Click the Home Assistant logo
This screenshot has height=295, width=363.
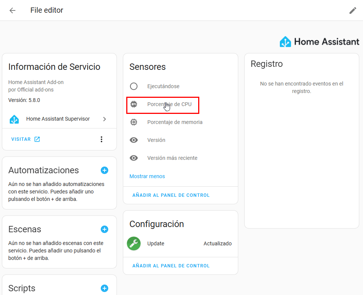coord(319,42)
